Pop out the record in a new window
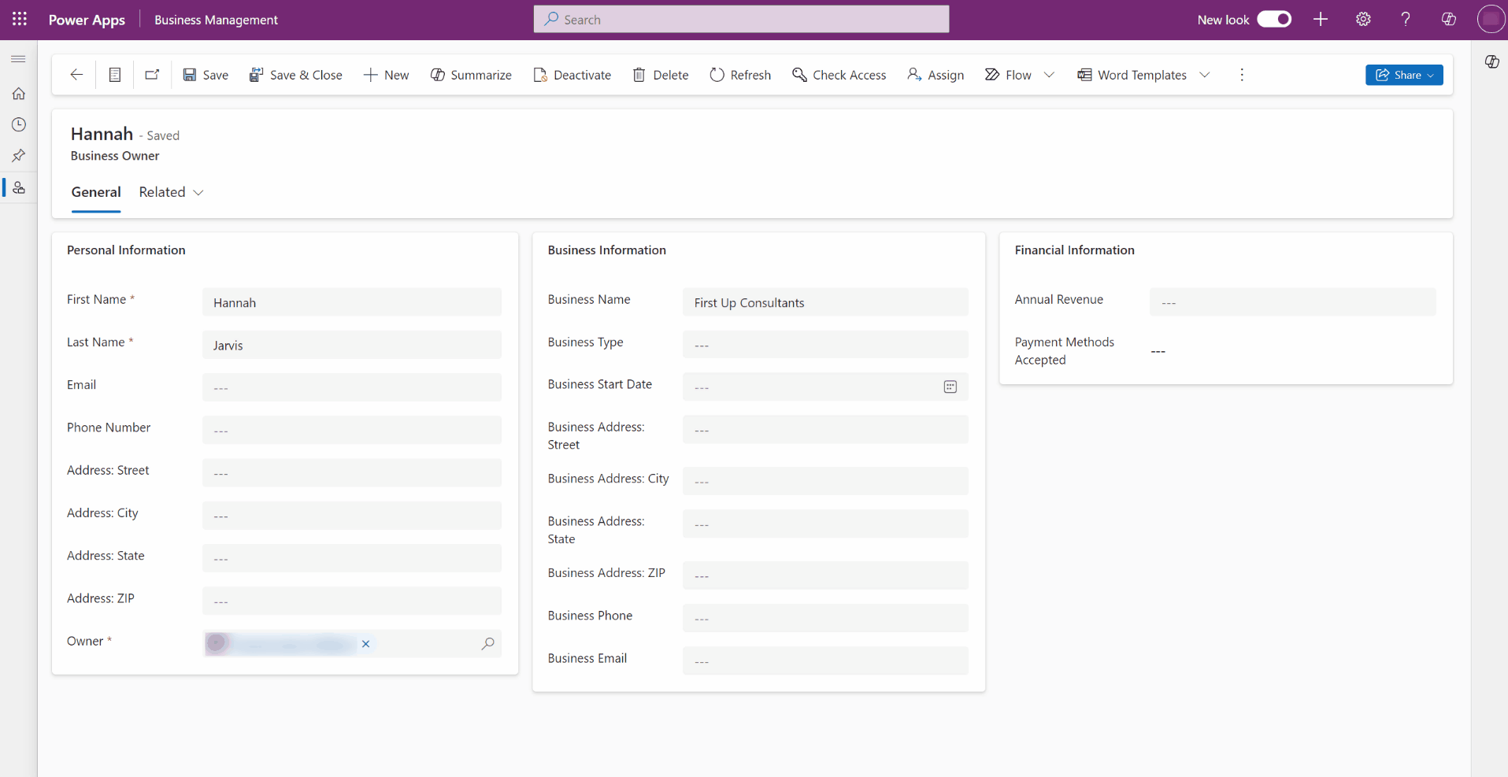The width and height of the screenshot is (1508, 777). (152, 74)
